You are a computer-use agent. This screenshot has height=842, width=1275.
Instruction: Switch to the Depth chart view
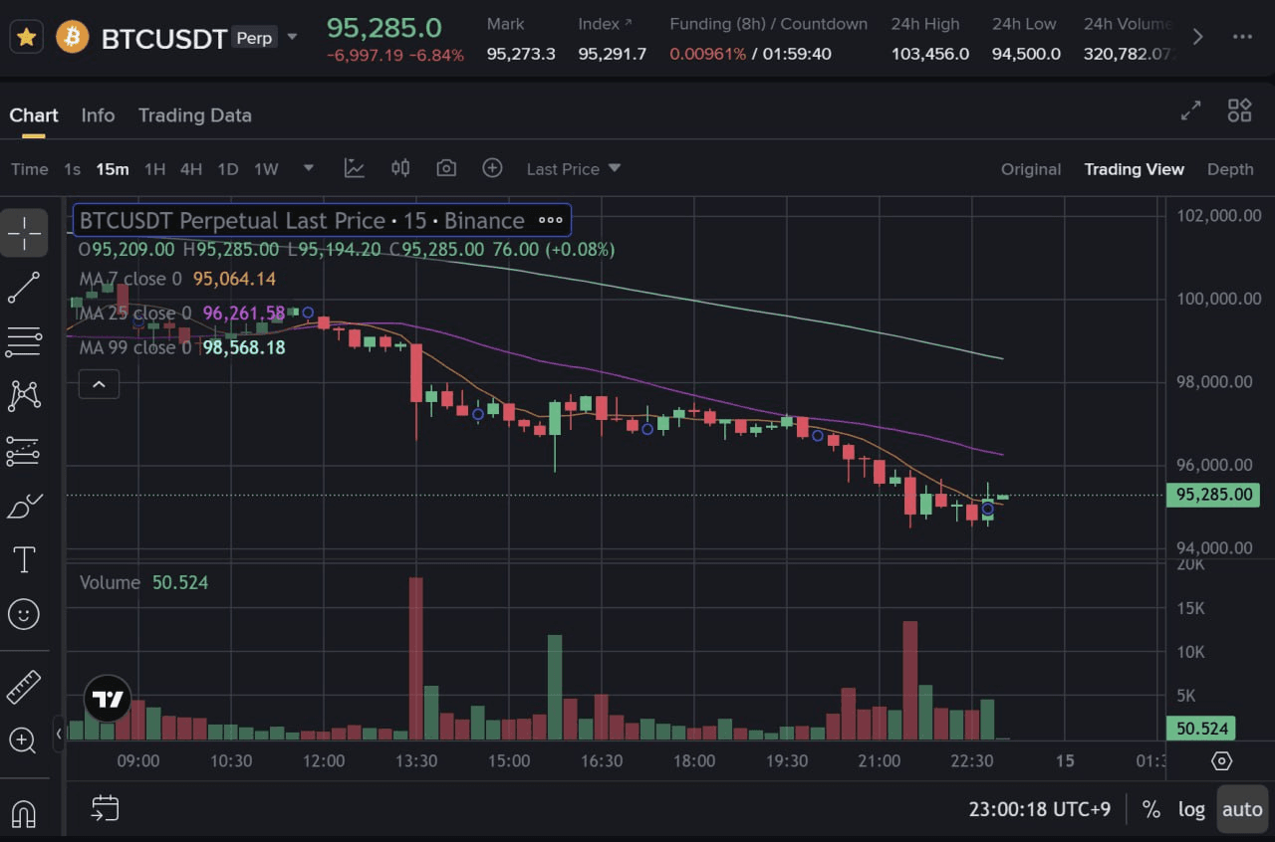pyautogui.click(x=1230, y=169)
